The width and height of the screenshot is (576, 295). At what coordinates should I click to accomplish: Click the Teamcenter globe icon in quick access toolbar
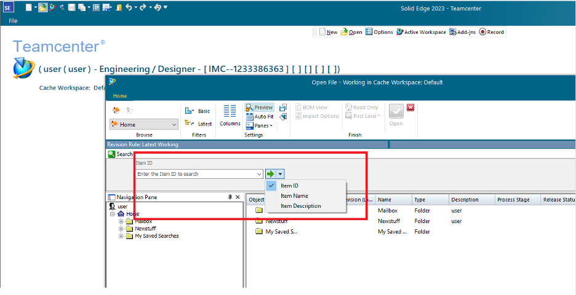tap(52, 7)
